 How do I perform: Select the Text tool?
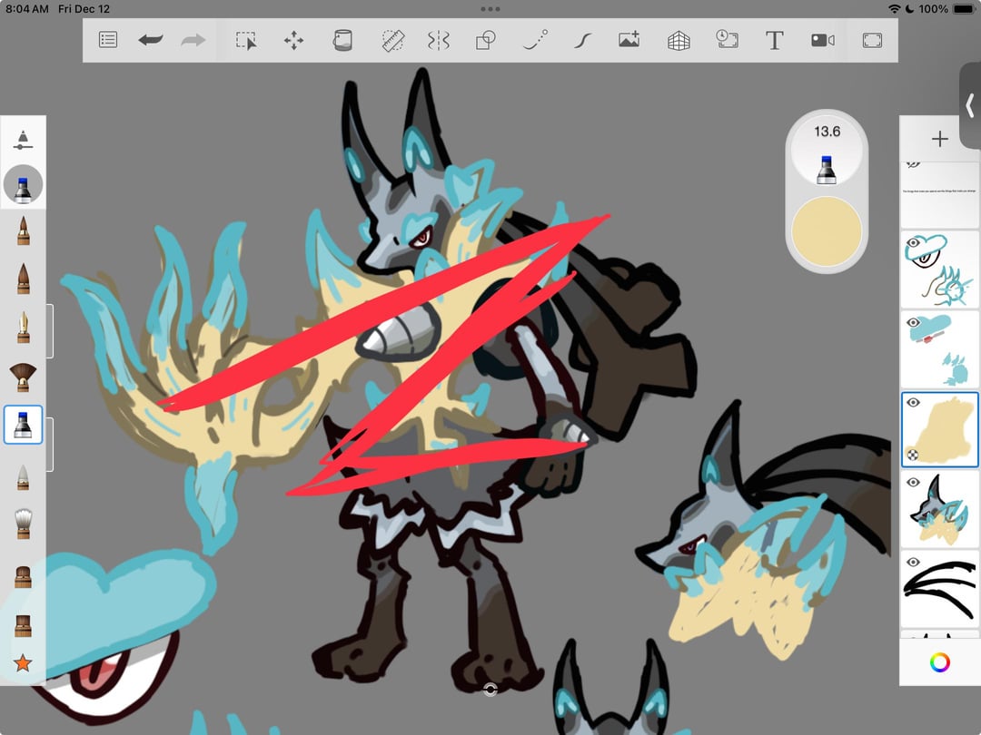pyautogui.click(x=774, y=40)
